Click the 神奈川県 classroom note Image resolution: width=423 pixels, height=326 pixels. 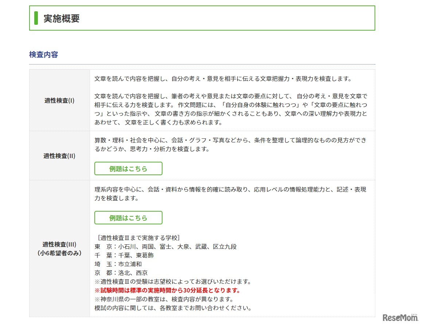[x=164, y=299]
